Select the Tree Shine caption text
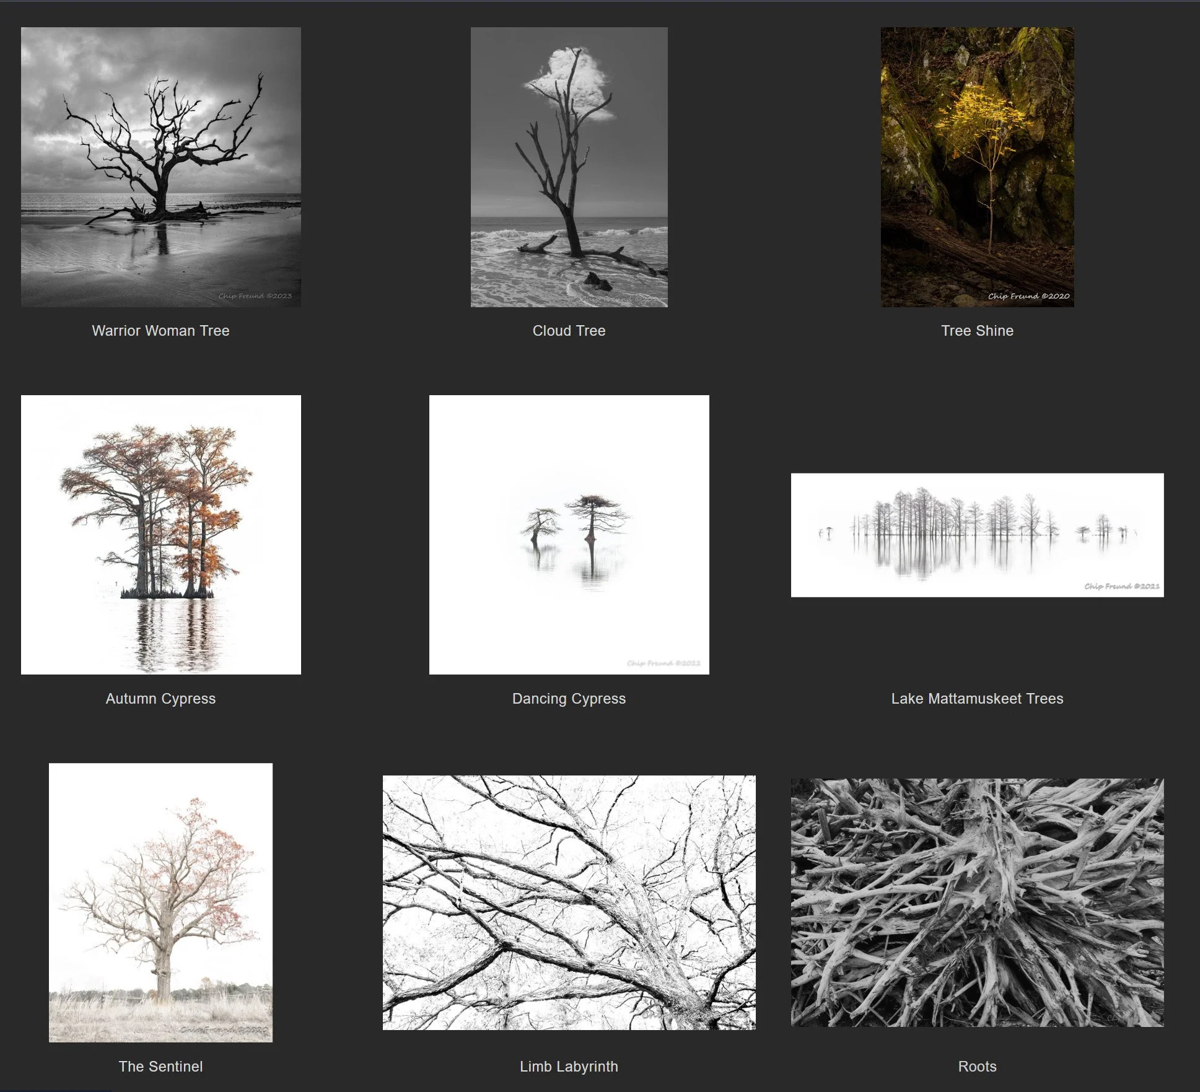Viewport: 1200px width, 1092px height. 977,331
